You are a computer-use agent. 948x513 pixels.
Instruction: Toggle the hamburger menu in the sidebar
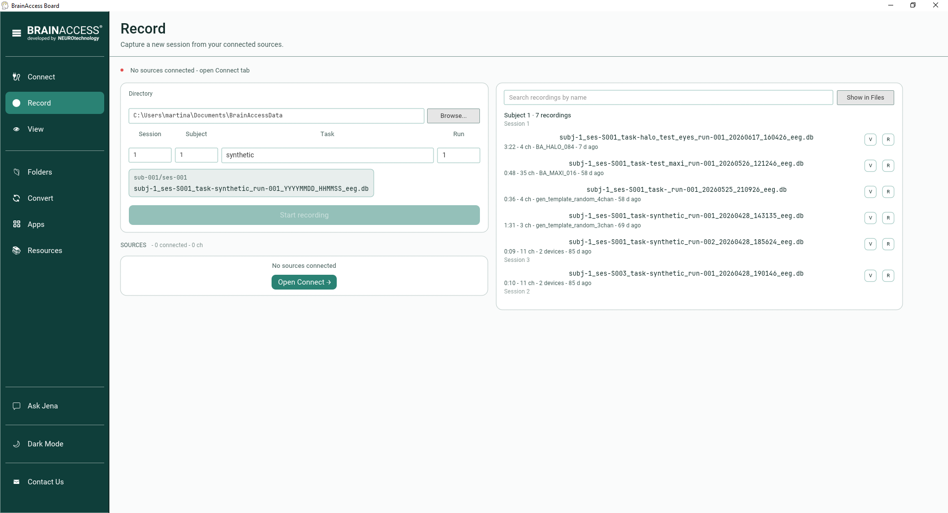pyautogui.click(x=17, y=33)
